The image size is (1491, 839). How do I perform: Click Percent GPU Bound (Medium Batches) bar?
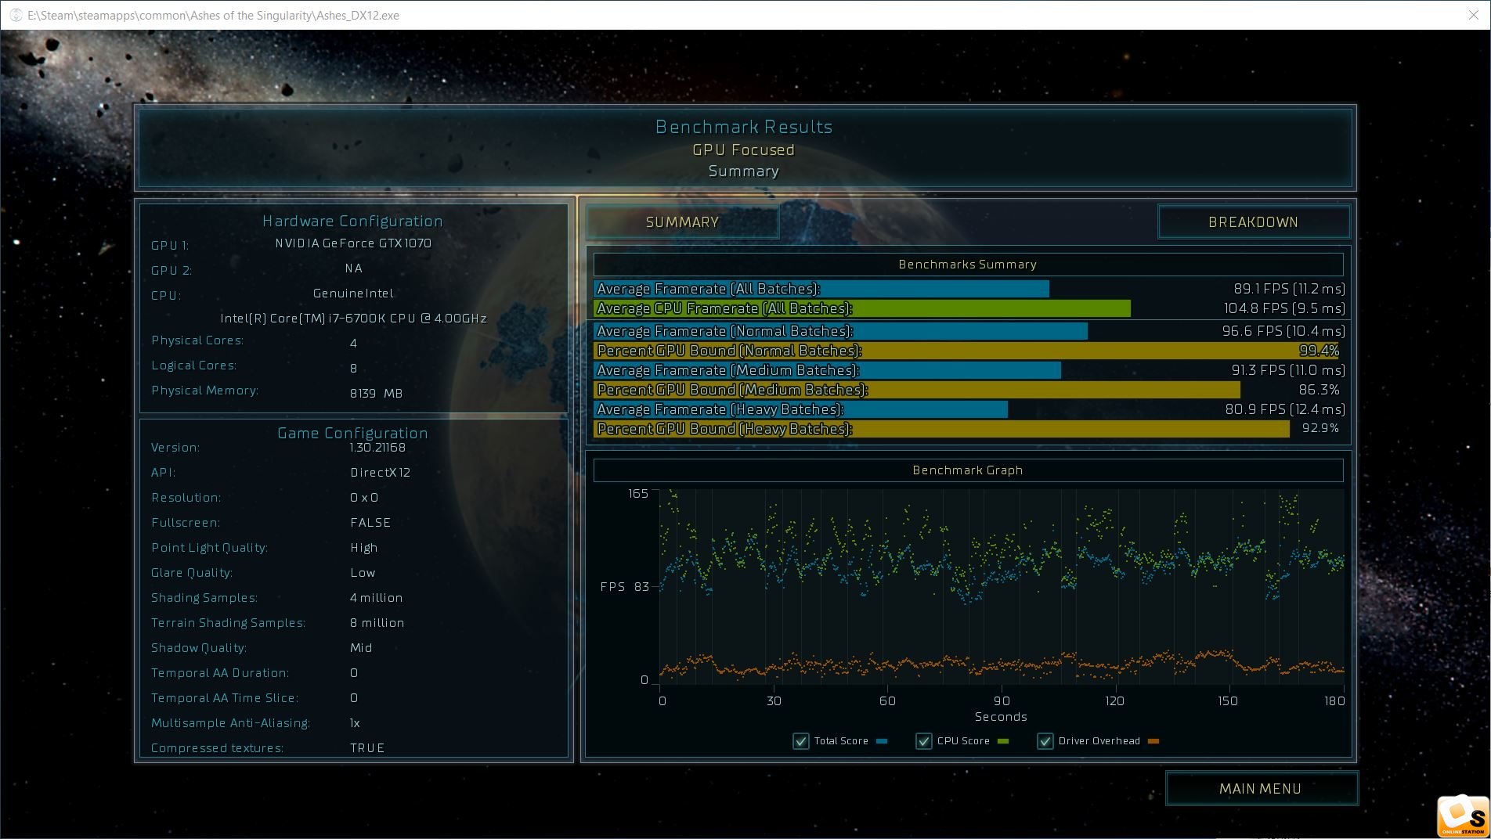coord(917,390)
